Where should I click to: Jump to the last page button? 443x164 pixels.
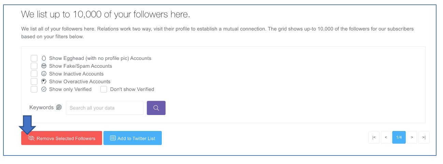424,137
